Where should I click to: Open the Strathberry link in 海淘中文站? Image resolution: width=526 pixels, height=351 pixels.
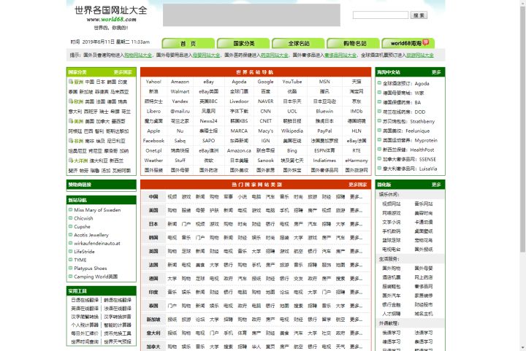click(x=408, y=121)
